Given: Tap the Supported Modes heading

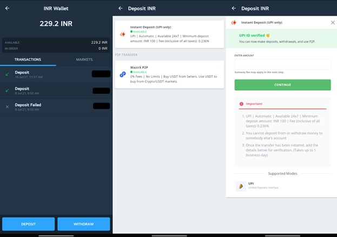Looking at the screenshot, I should 282,174.
